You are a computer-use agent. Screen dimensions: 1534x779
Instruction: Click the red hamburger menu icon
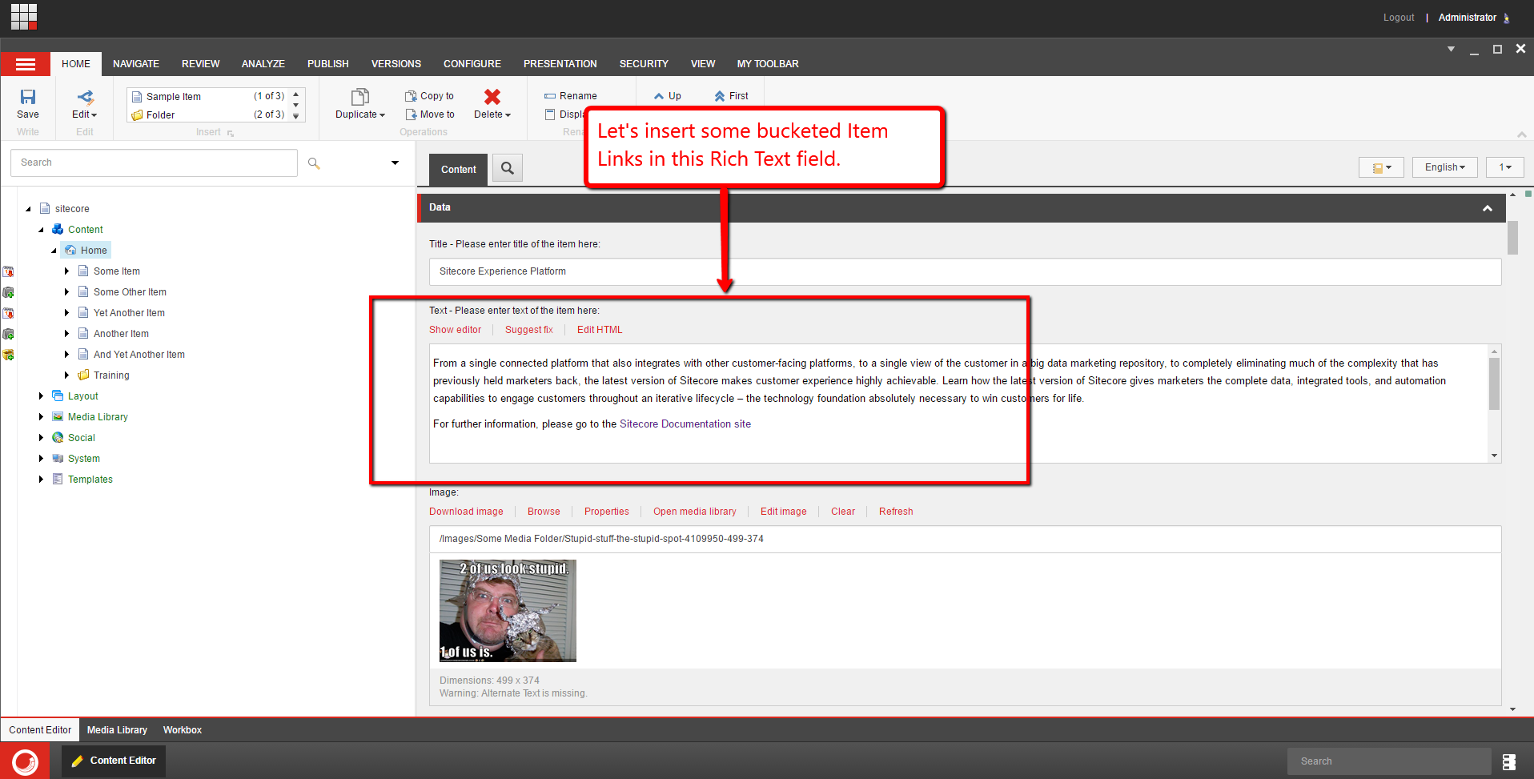(26, 64)
